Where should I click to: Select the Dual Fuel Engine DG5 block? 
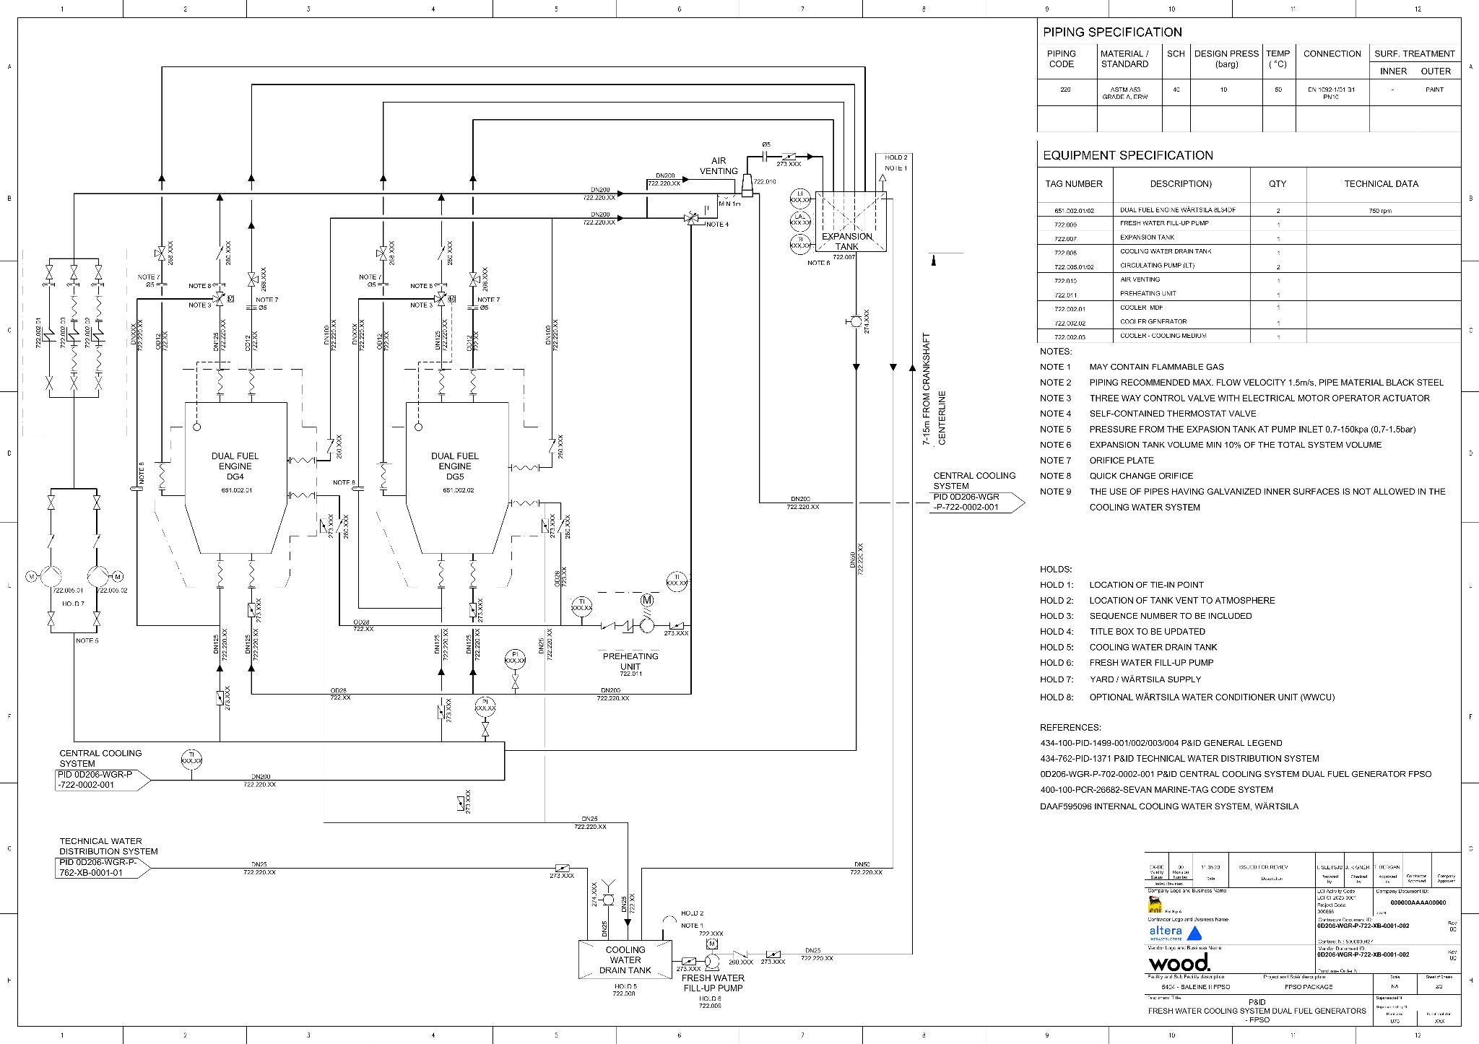pyautogui.click(x=456, y=478)
